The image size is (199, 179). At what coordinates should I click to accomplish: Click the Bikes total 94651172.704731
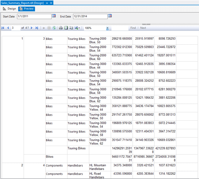click(122, 158)
